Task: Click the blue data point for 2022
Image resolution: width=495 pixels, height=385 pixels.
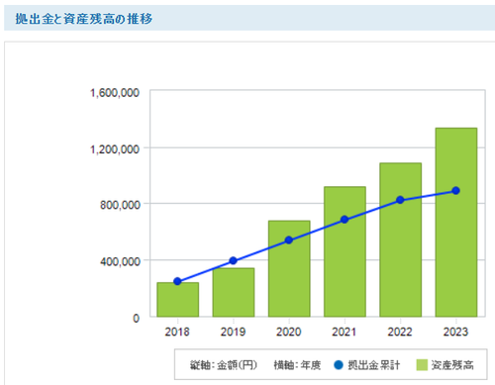Action: (x=400, y=200)
